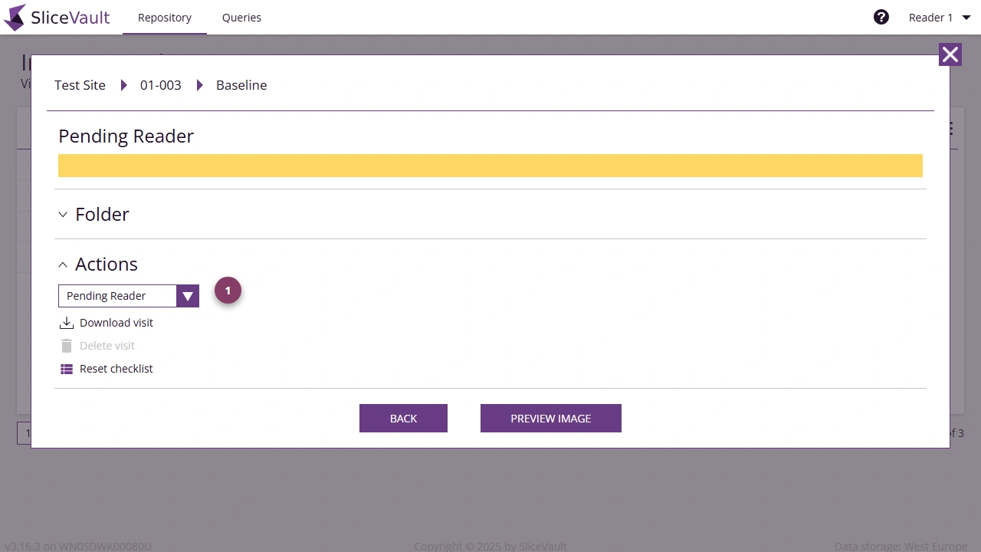Click the Reset checklist icon
Screen dimensions: 981x552
point(67,369)
